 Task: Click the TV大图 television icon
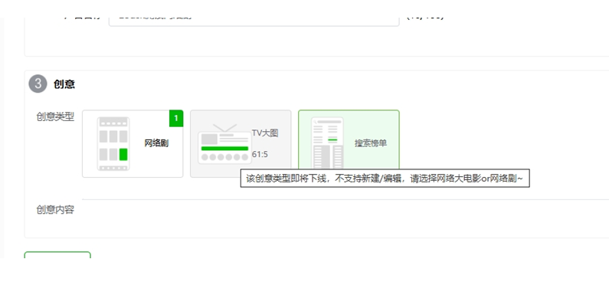224,144
